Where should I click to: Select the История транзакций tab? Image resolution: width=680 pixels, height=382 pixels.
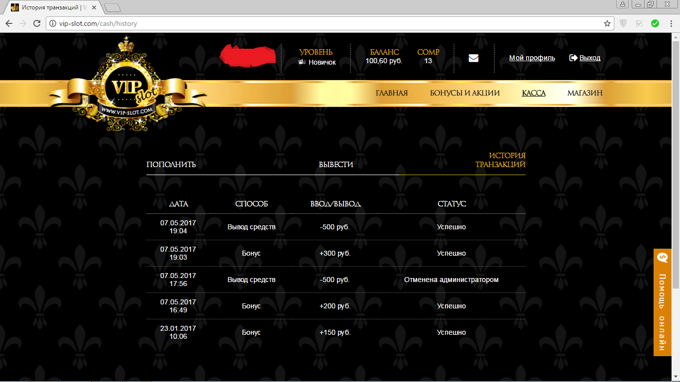tap(501, 160)
